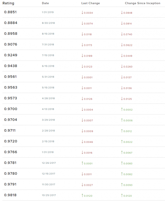Click the date 10/25/2017
This screenshot has width=165, height=201.
[x=49, y=195]
